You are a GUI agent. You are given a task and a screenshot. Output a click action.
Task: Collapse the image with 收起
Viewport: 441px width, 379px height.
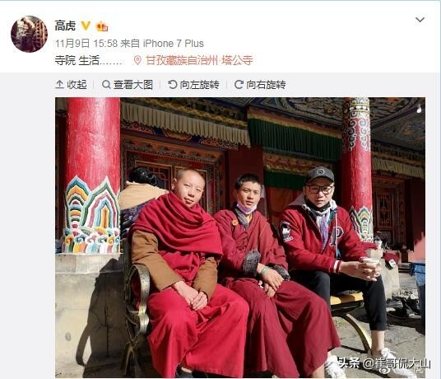click(71, 85)
